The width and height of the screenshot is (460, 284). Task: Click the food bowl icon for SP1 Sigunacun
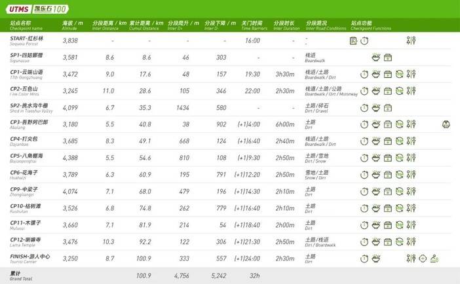pos(376,58)
